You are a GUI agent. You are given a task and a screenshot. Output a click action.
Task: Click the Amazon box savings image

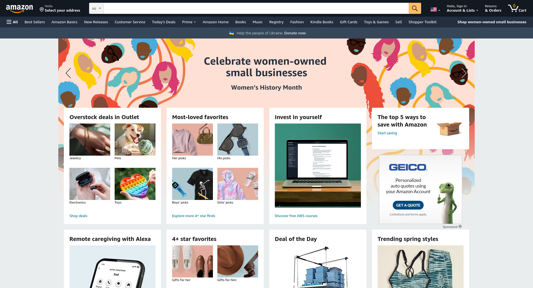[449, 128]
